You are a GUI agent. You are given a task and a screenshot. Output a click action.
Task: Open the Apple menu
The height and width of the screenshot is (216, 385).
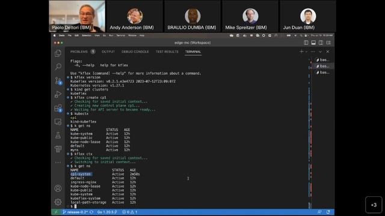55,35
